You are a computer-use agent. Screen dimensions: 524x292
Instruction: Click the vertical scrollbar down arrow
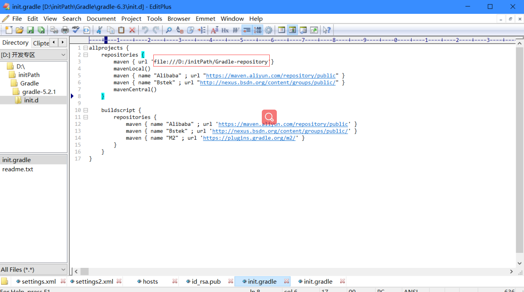pos(520,264)
